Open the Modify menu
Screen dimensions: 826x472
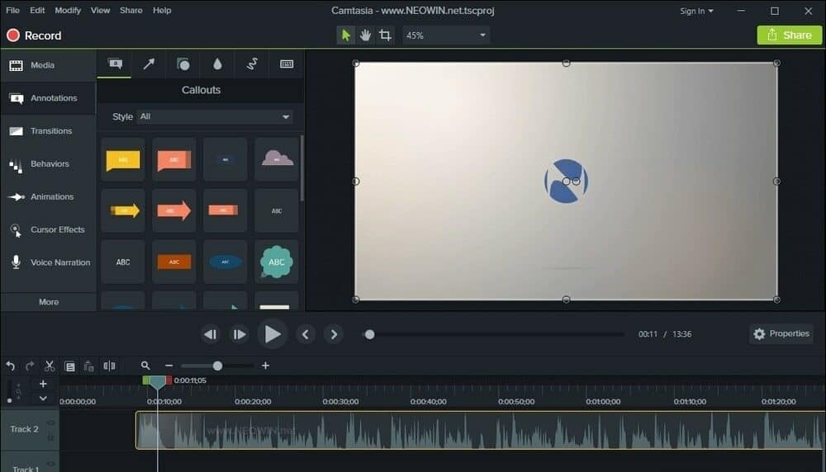tap(68, 11)
